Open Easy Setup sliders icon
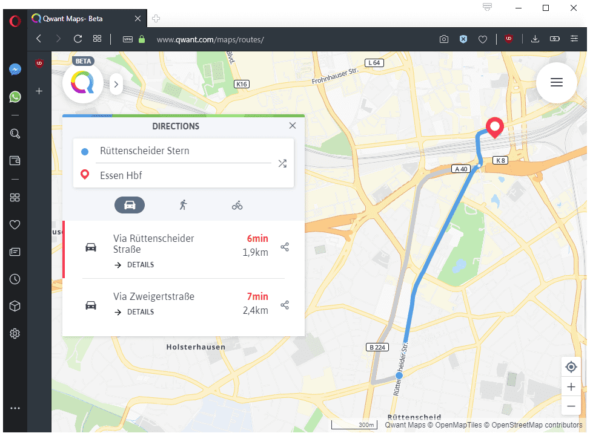 (x=574, y=39)
